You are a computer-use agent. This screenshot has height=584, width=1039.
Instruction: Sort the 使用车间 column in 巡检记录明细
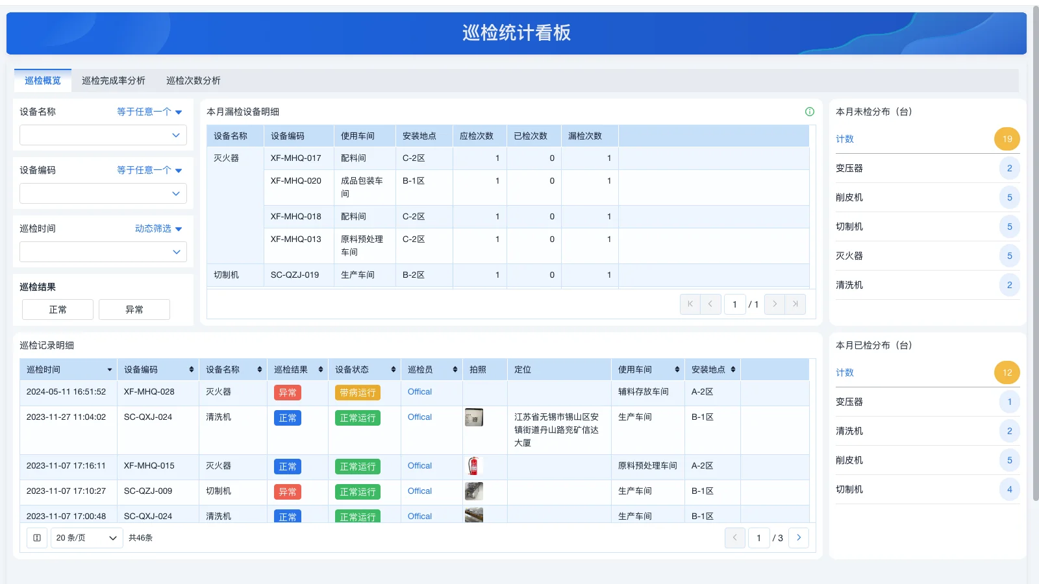tap(677, 369)
